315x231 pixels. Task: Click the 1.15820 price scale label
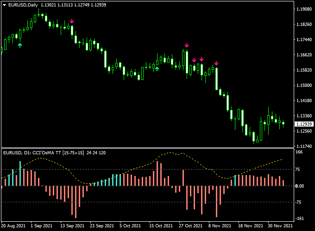click(x=304, y=70)
